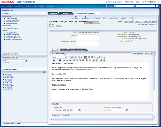Apply underline formatting in editor
This screenshot has width=161, height=128.
pyautogui.click(x=60, y=60)
